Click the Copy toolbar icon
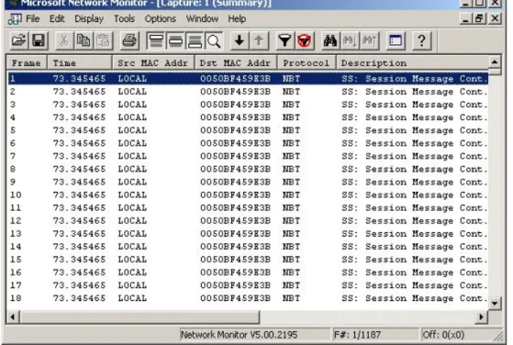The image size is (513, 345). click(x=84, y=41)
